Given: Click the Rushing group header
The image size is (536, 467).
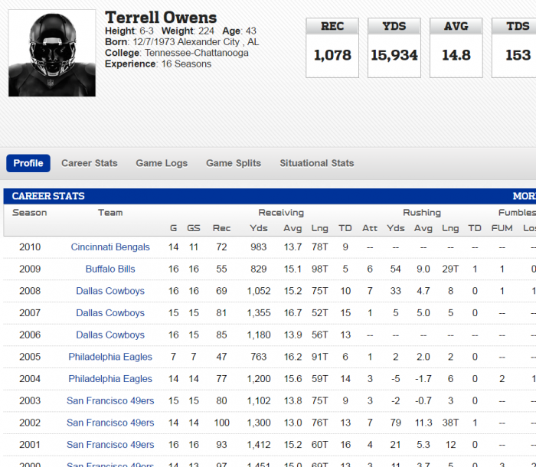Looking at the screenshot, I should (422, 213).
